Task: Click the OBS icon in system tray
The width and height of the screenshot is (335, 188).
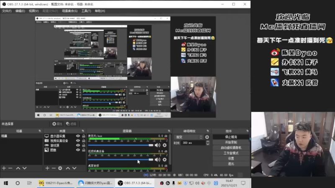Action: pos(162,183)
